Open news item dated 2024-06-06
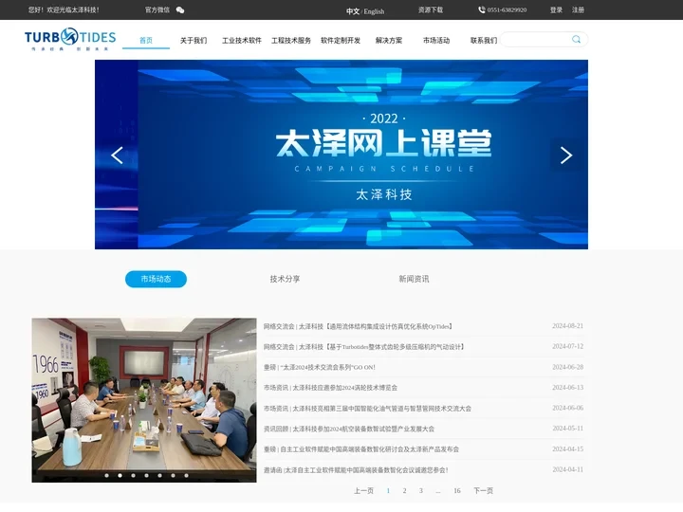Screen dimensions: 683x512 (367, 409)
